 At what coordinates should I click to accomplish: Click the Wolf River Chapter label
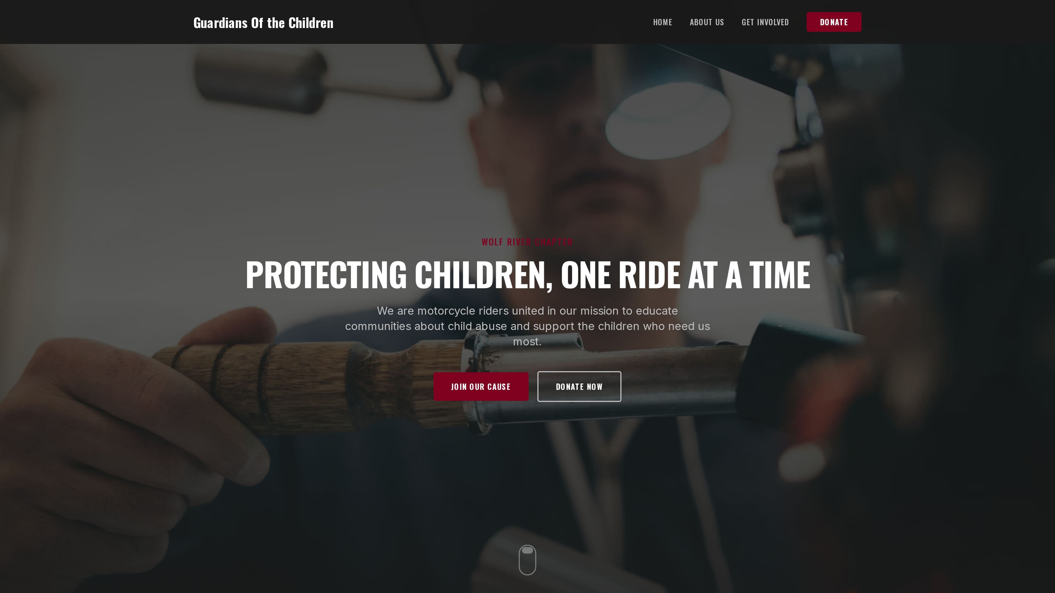pyautogui.click(x=527, y=242)
